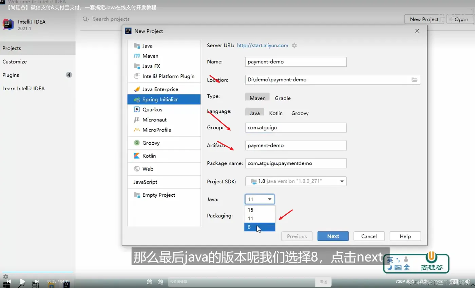
Task: Play the video
Action: [x=22, y=282]
